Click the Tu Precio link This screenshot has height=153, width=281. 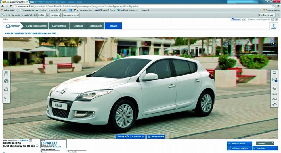click(24, 141)
